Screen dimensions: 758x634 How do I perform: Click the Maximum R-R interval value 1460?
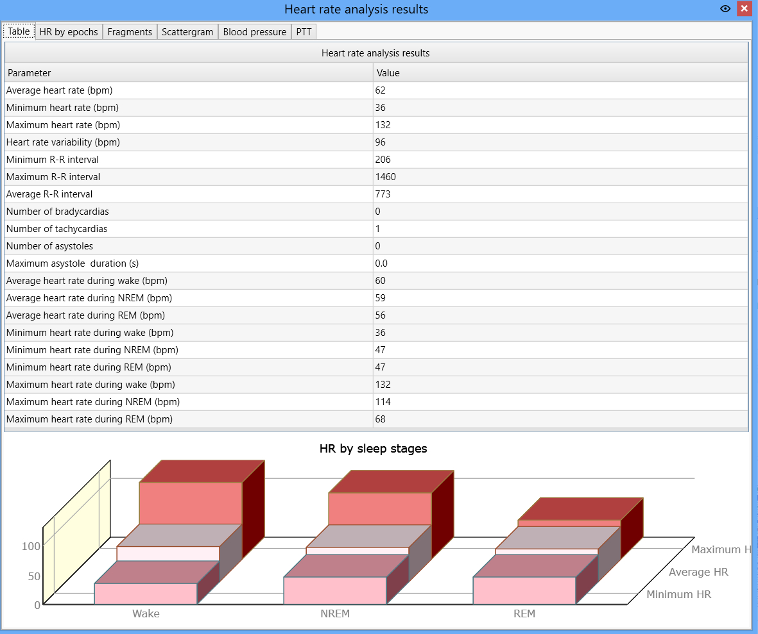pos(385,177)
